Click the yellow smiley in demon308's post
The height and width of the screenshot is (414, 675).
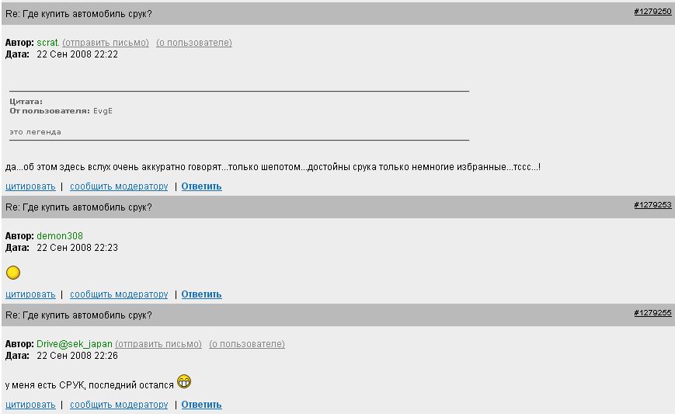pos(12,273)
